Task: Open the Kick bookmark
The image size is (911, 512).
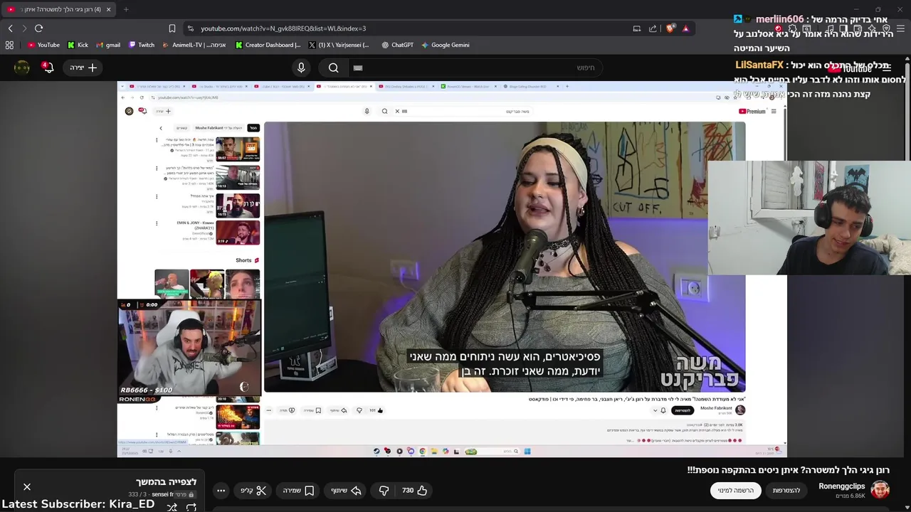Action: [x=78, y=45]
